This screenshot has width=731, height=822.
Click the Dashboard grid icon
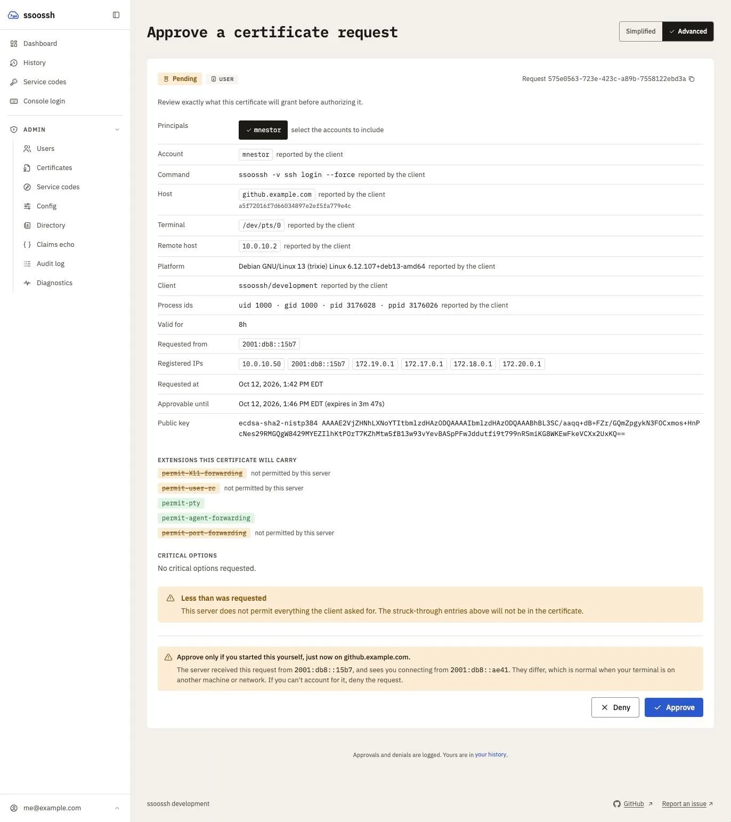tap(14, 44)
